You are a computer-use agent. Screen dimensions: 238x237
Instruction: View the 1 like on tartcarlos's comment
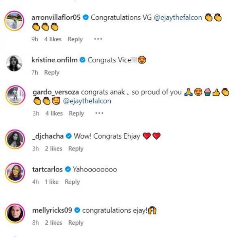point(51,182)
